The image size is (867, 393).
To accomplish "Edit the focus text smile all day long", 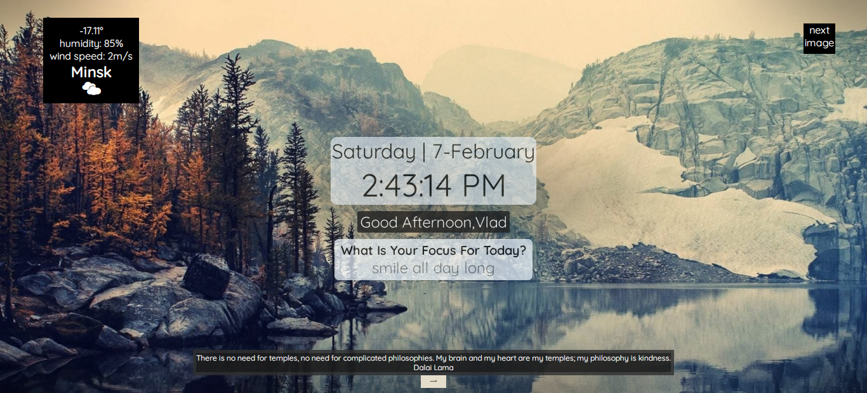I will (x=433, y=269).
